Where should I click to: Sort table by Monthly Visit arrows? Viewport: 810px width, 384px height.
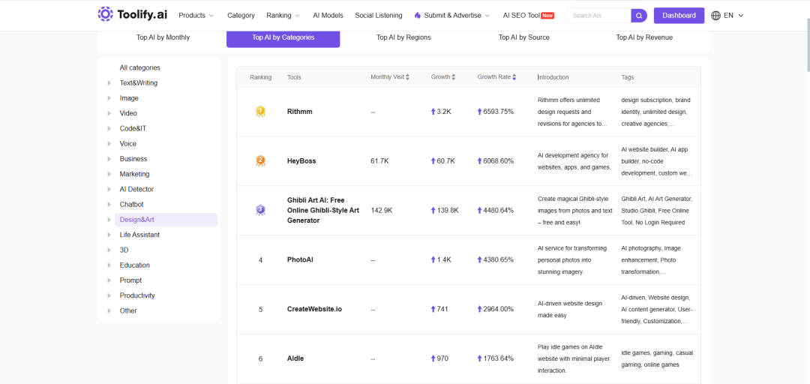coord(407,77)
